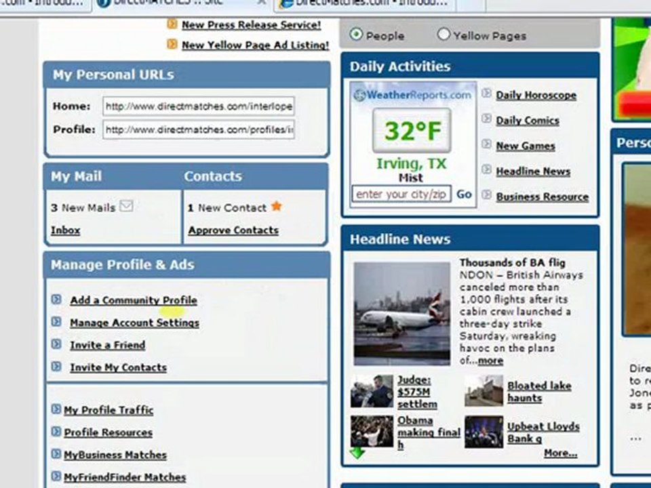Screen dimensions: 651x488
Task: Click arrow icon beside New Games
Action: coord(487,144)
